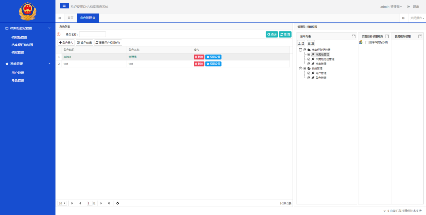Go to the last page of the role list
This screenshot has width=426, height=215.
point(109,203)
